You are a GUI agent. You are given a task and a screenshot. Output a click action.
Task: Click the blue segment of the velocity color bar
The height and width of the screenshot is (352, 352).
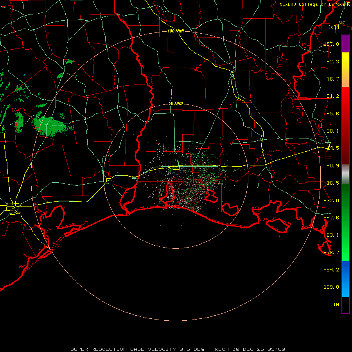pyautogui.click(x=345, y=279)
